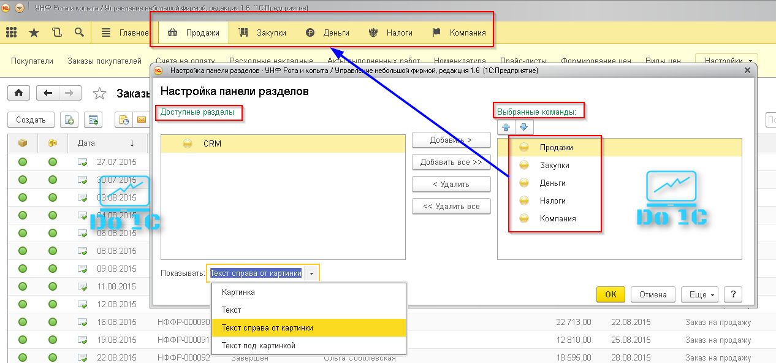Click the Добавить > button
The width and height of the screenshot is (776, 363).
(x=451, y=140)
